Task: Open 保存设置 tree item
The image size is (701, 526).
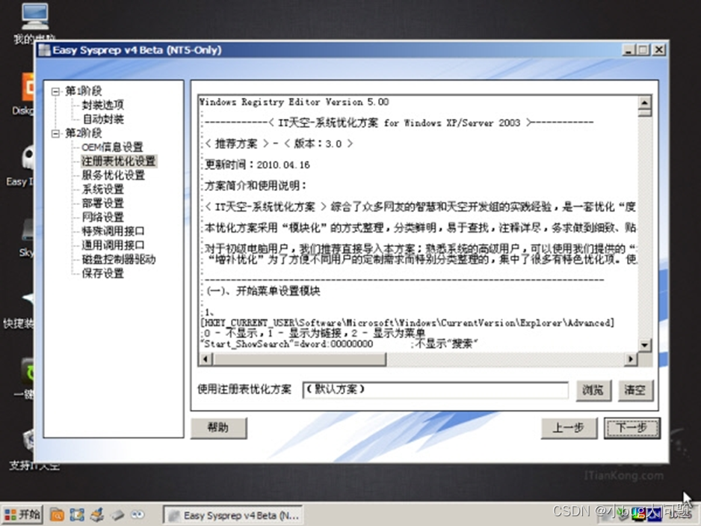Action: 103,274
